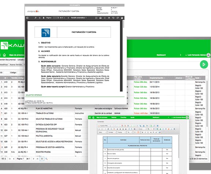Screen dimensions: 211x174
Task: Click the green round play button
Action: [204, 64]
